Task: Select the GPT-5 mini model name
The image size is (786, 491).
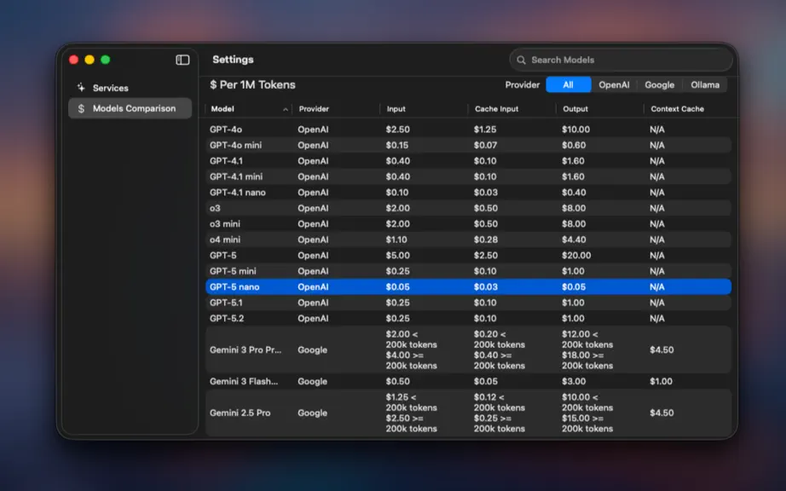Action: point(233,271)
